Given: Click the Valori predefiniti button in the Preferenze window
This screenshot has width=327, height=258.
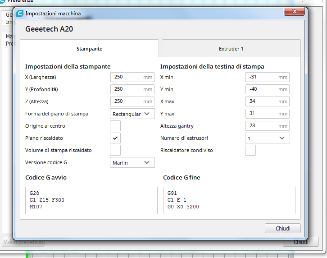Looking at the screenshot, I should [23, 242].
